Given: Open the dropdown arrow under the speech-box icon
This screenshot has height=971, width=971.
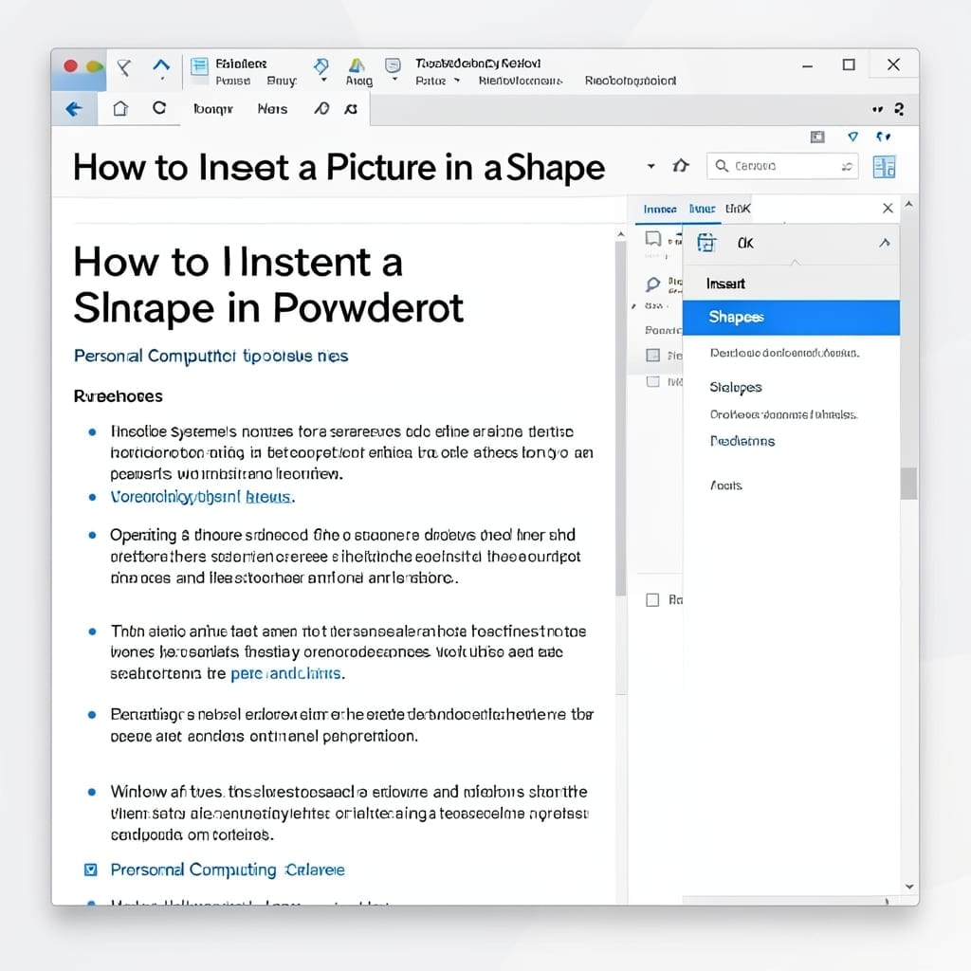Looking at the screenshot, I should coord(395,81).
